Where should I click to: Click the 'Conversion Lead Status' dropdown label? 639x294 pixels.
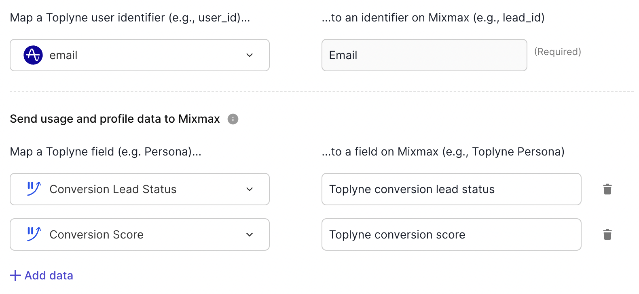pos(113,189)
